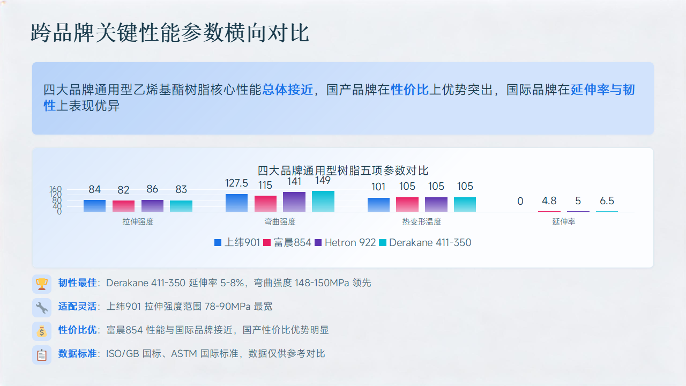Click the 上纬901 legend text
Viewport: 686px width, 386px height.
[x=242, y=243]
